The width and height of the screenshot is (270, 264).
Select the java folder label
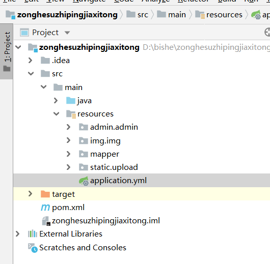tap(85, 101)
